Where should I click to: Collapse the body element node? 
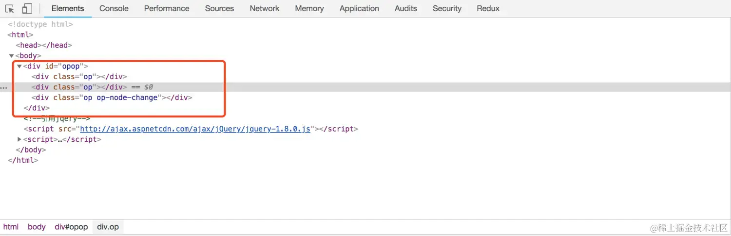[x=11, y=56]
